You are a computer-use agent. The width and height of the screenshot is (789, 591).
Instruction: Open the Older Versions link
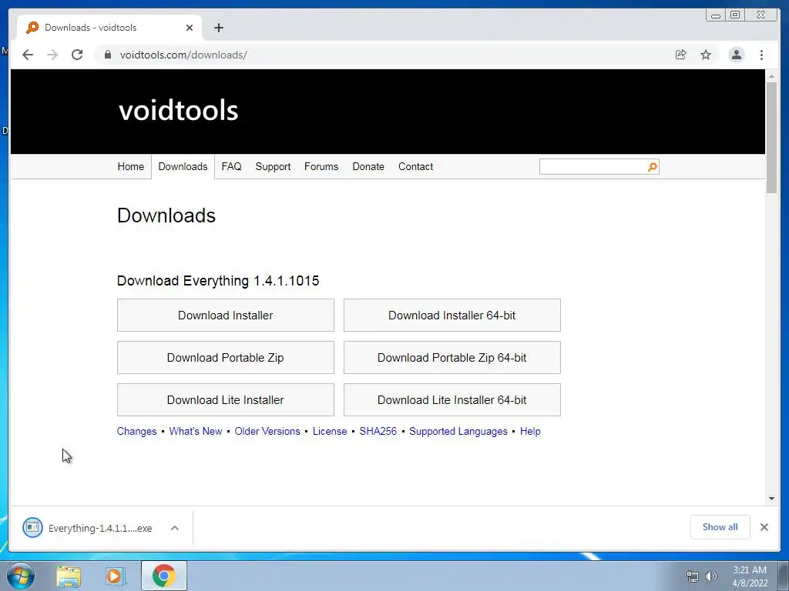coord(267,431)
